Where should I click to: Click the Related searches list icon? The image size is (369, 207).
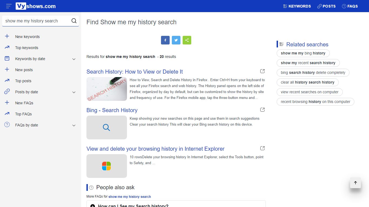(281, 44)
